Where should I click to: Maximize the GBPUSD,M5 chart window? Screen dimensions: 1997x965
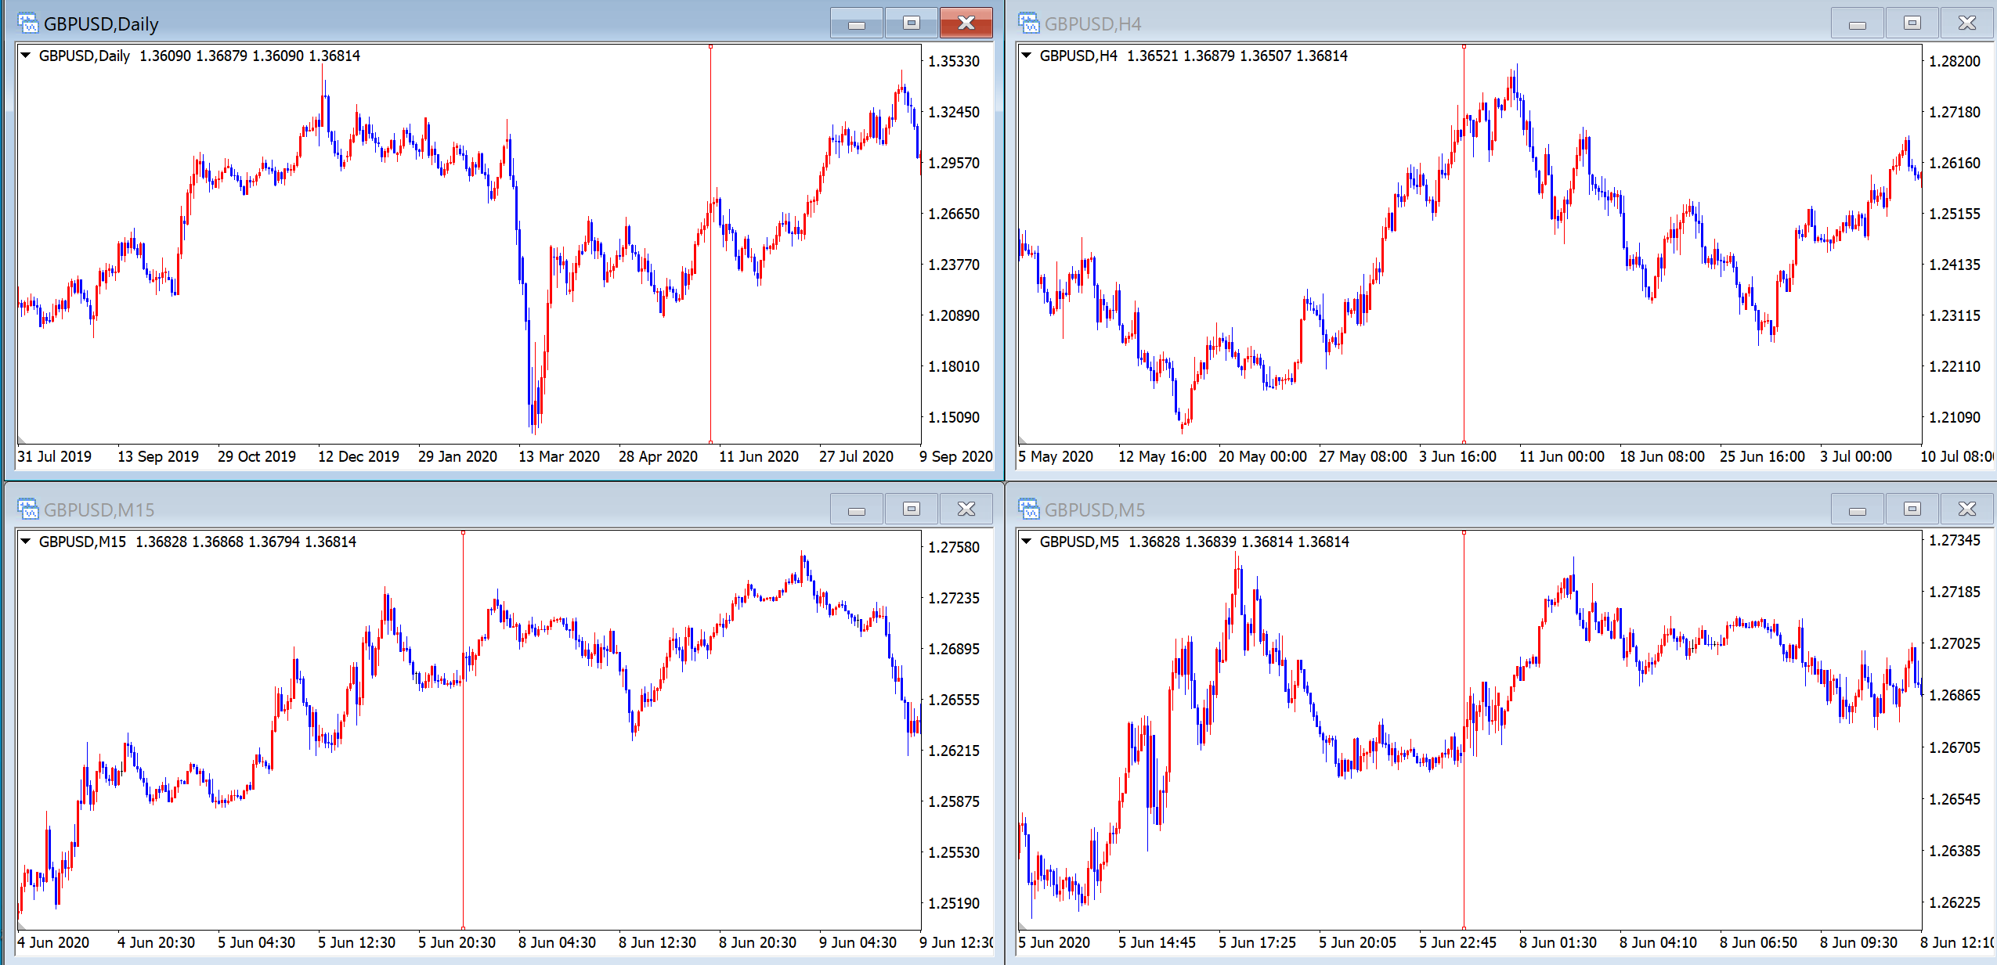tap(1912, 510)
